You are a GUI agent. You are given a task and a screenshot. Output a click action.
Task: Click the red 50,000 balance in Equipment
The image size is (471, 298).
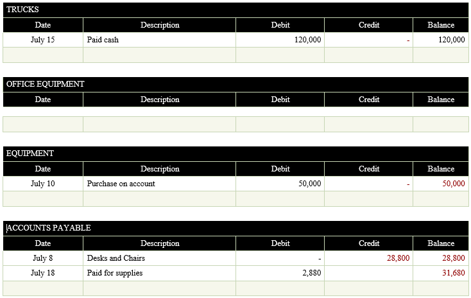tap(453, 184)
